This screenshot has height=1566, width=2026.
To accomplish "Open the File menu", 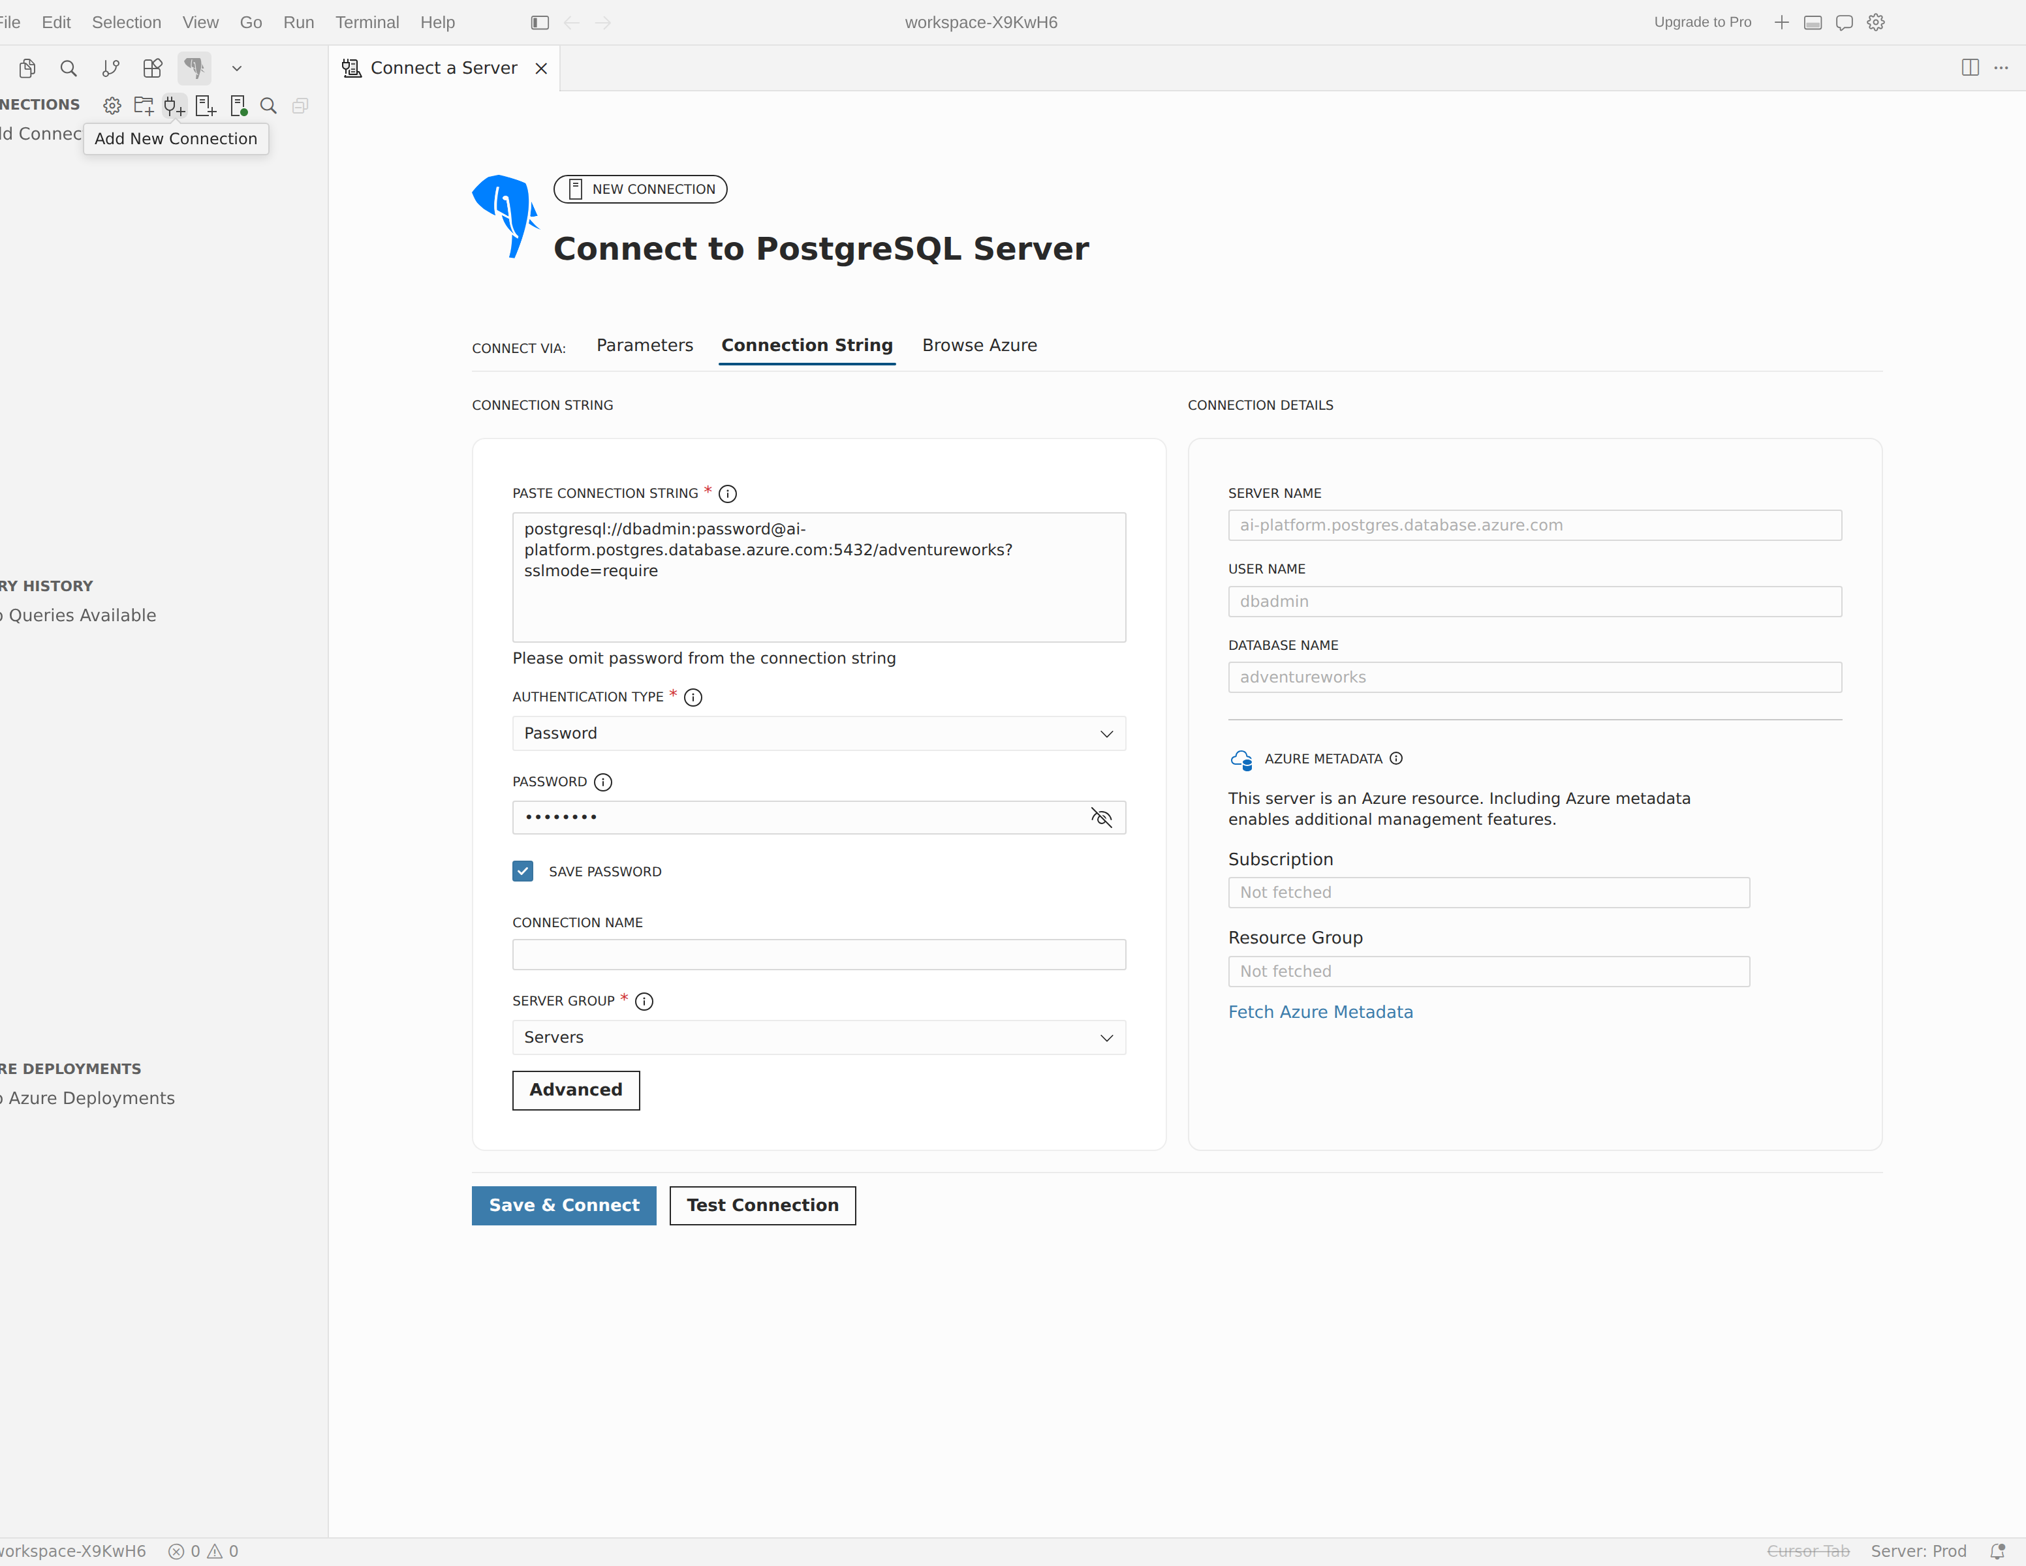I will tap(10, 22).
